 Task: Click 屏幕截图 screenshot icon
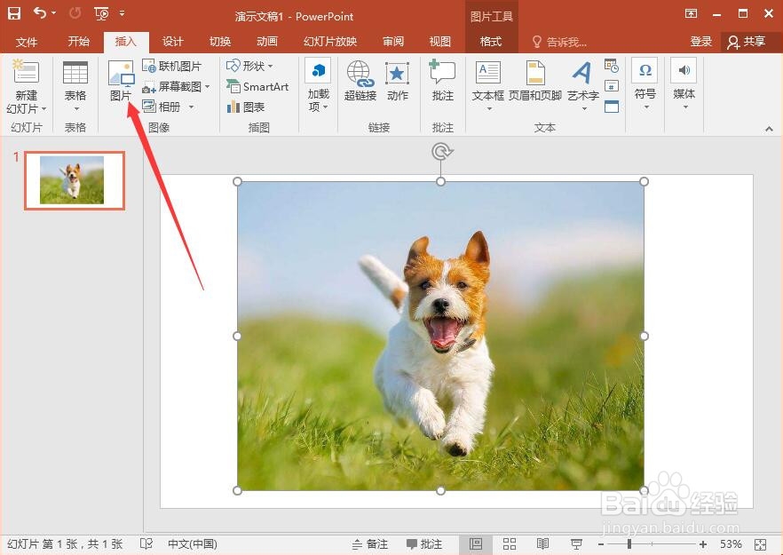[149, 87]
